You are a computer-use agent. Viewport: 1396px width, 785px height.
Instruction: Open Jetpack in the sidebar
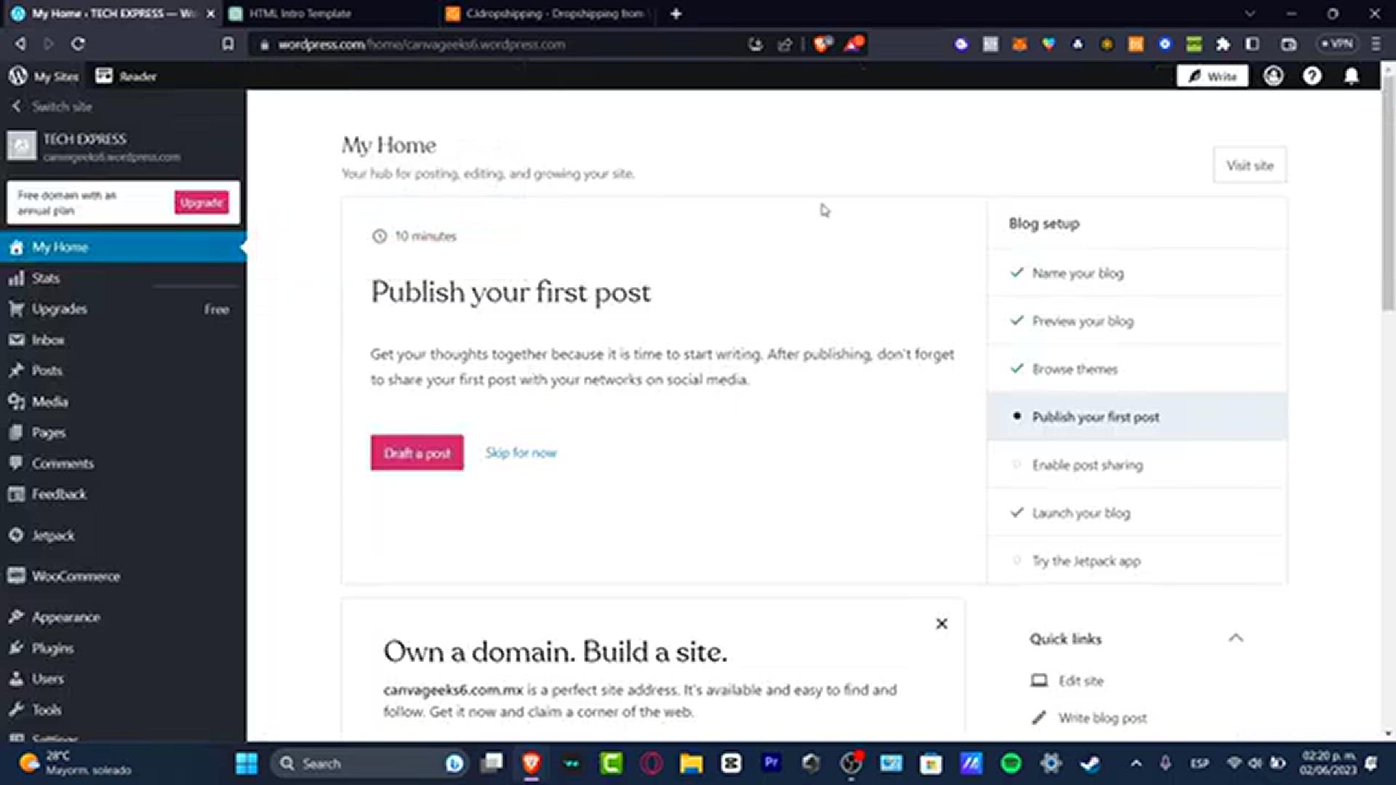(x=52, y=536)
